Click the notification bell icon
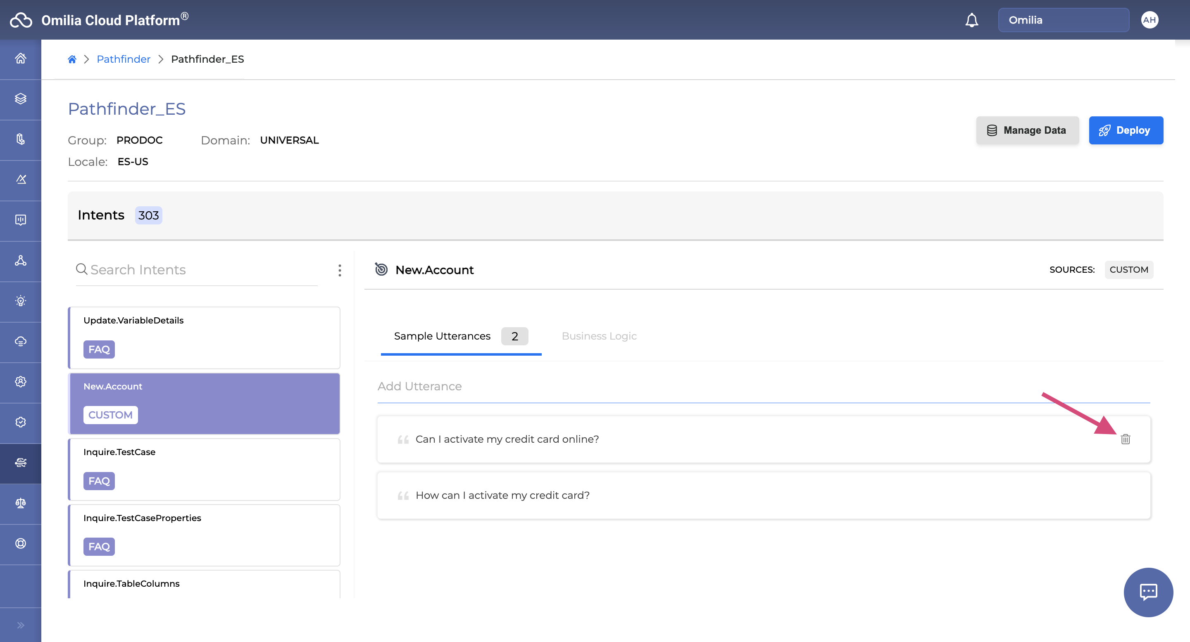Image resolution: width=1190 pixels, height=642 pixels. [971, 20]
